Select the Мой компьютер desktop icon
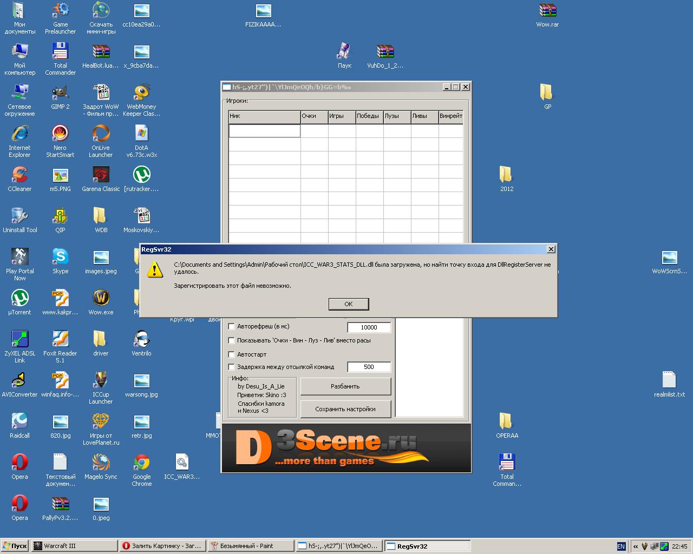 (x=19, y=60)
